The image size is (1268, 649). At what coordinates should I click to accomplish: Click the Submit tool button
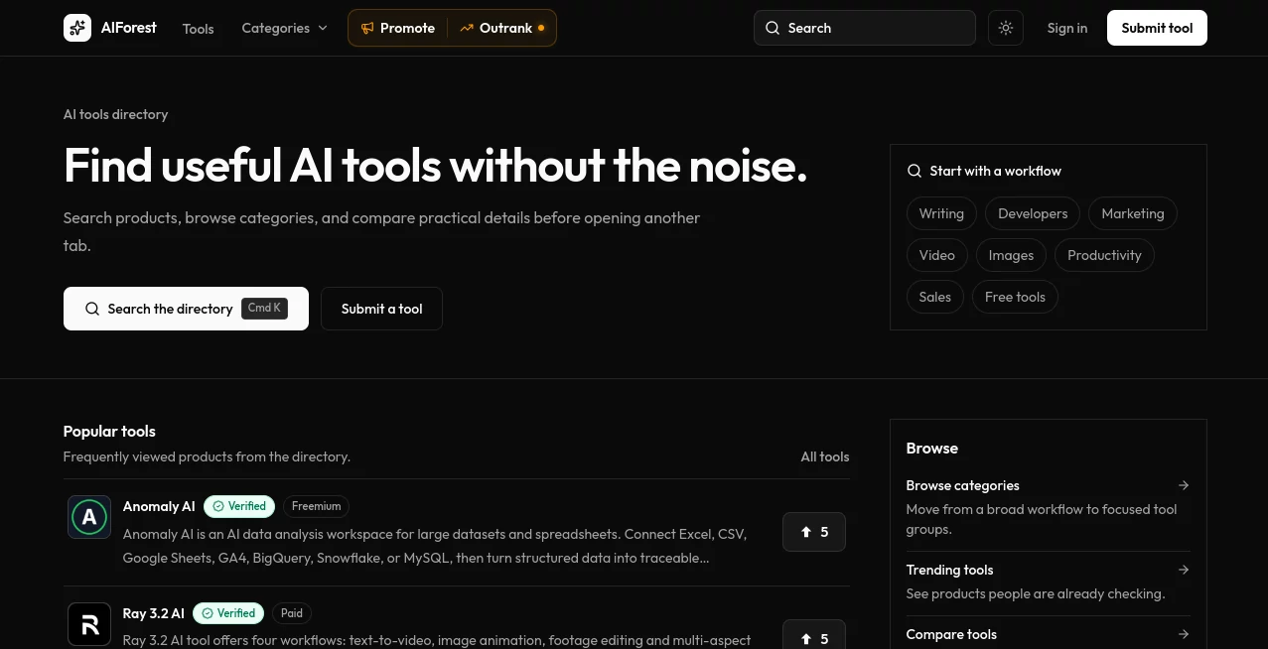[x=1157, y=28]
